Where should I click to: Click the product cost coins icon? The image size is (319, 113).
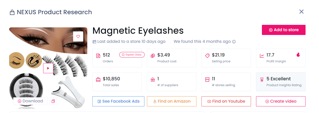tap(153, 56)
